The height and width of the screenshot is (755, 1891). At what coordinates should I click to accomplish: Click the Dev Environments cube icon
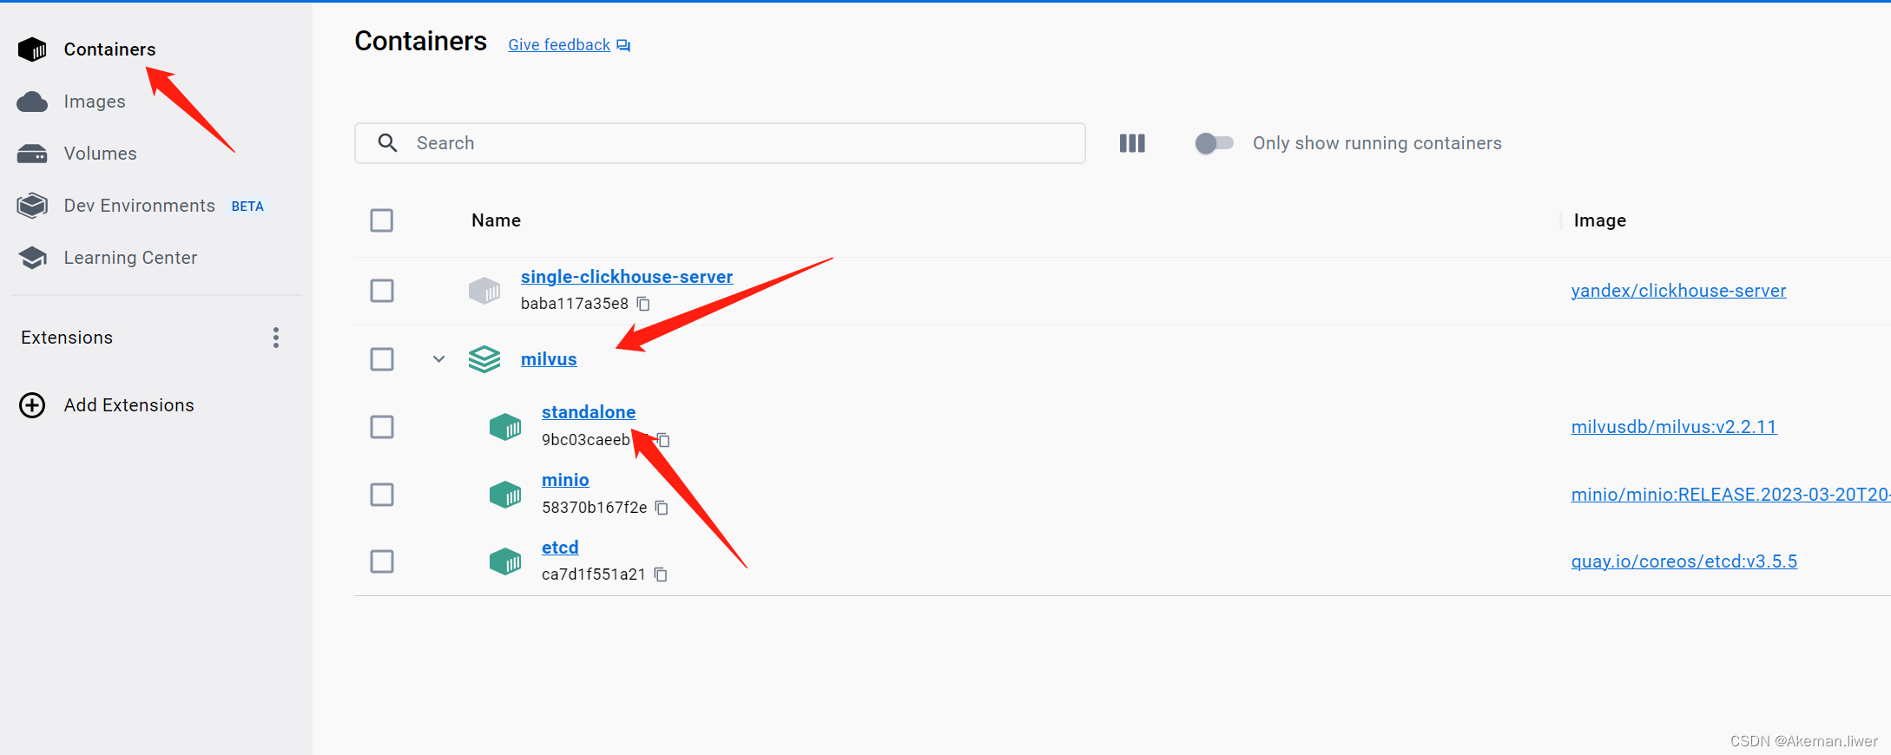(x=32, y=206)
